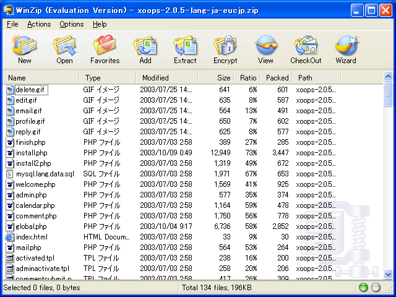Click the 67% ratio of mysql.lang.data.sql
This screenshot has width=396, height=297.
click(x=251, y=174)
